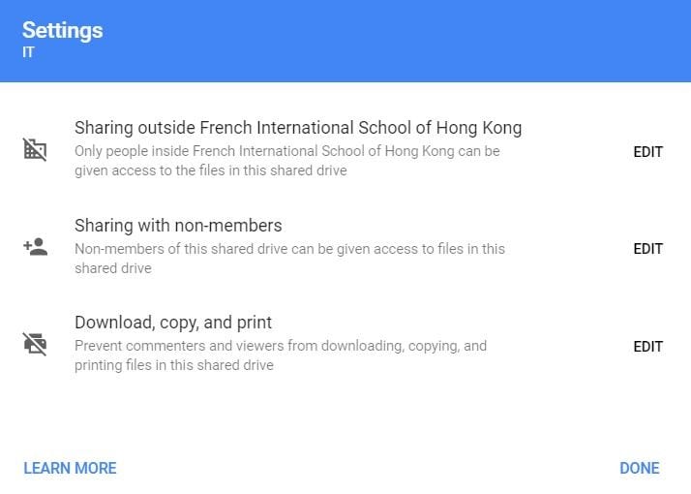
Task: Click the "printing files in this shared drive" line
Action: click(x=174, y=365)
